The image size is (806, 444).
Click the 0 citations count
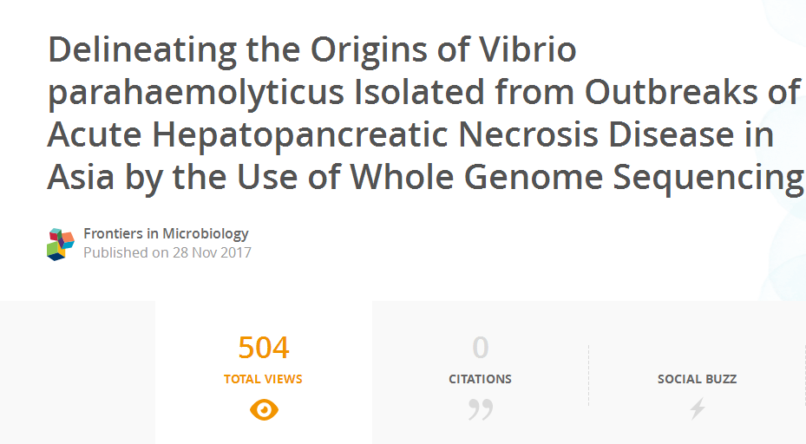point(480,349)
